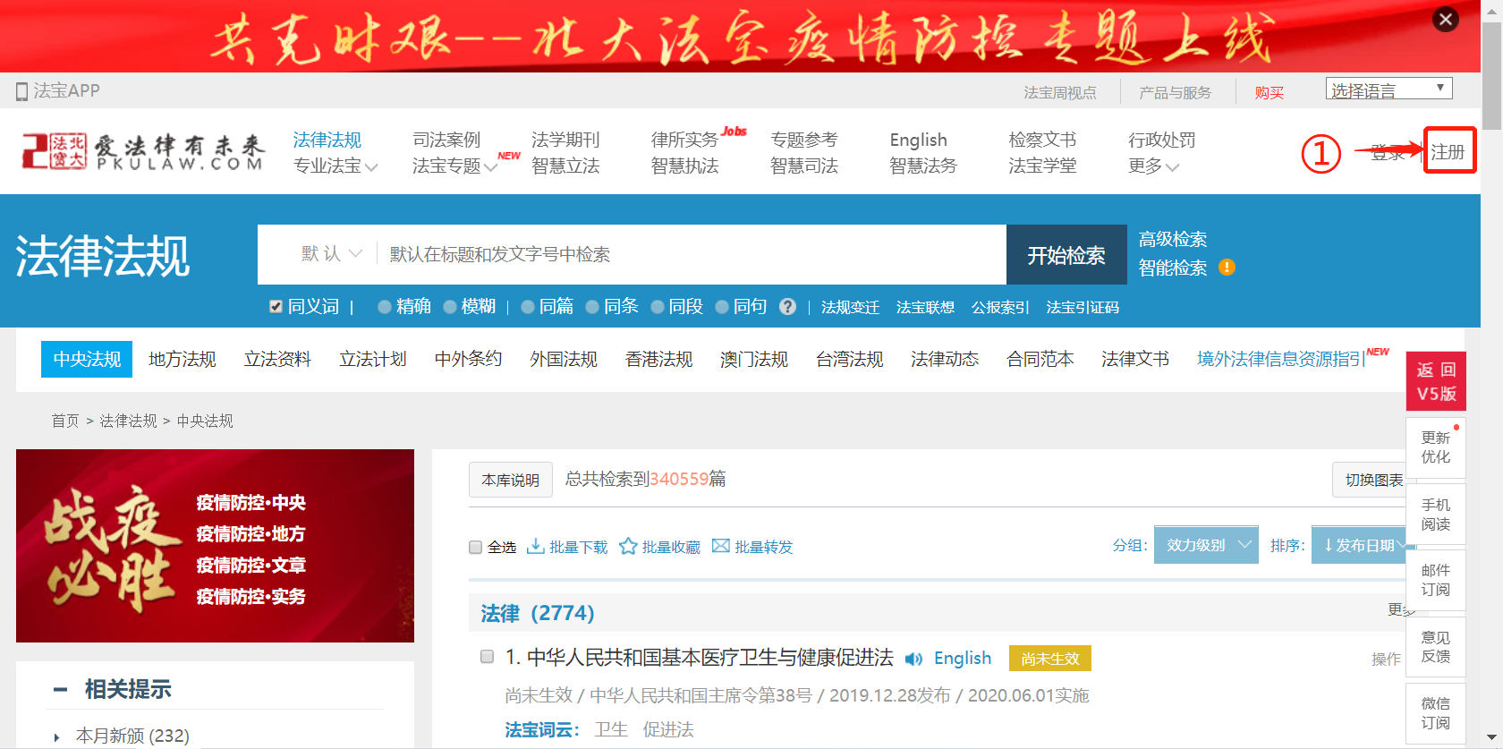
Task: Close the red banner with X icon
Action: pos(1445,20)
